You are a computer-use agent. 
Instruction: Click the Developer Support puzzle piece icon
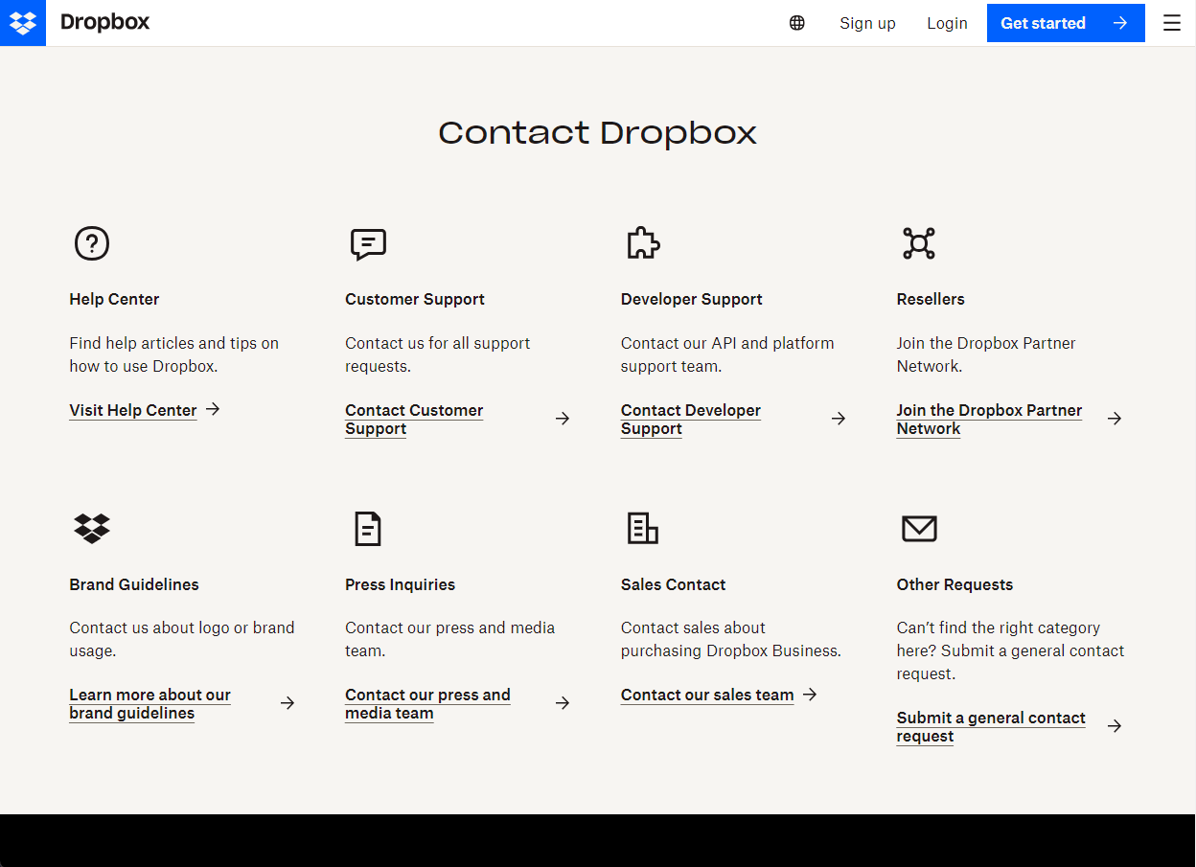pyautogui.click(x=643, y=243)
